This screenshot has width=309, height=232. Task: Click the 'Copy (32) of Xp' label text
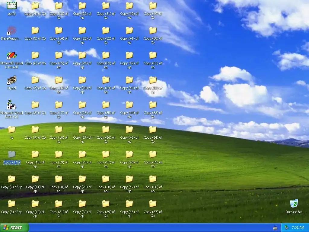pyautogui.click(x=106, y=40)
